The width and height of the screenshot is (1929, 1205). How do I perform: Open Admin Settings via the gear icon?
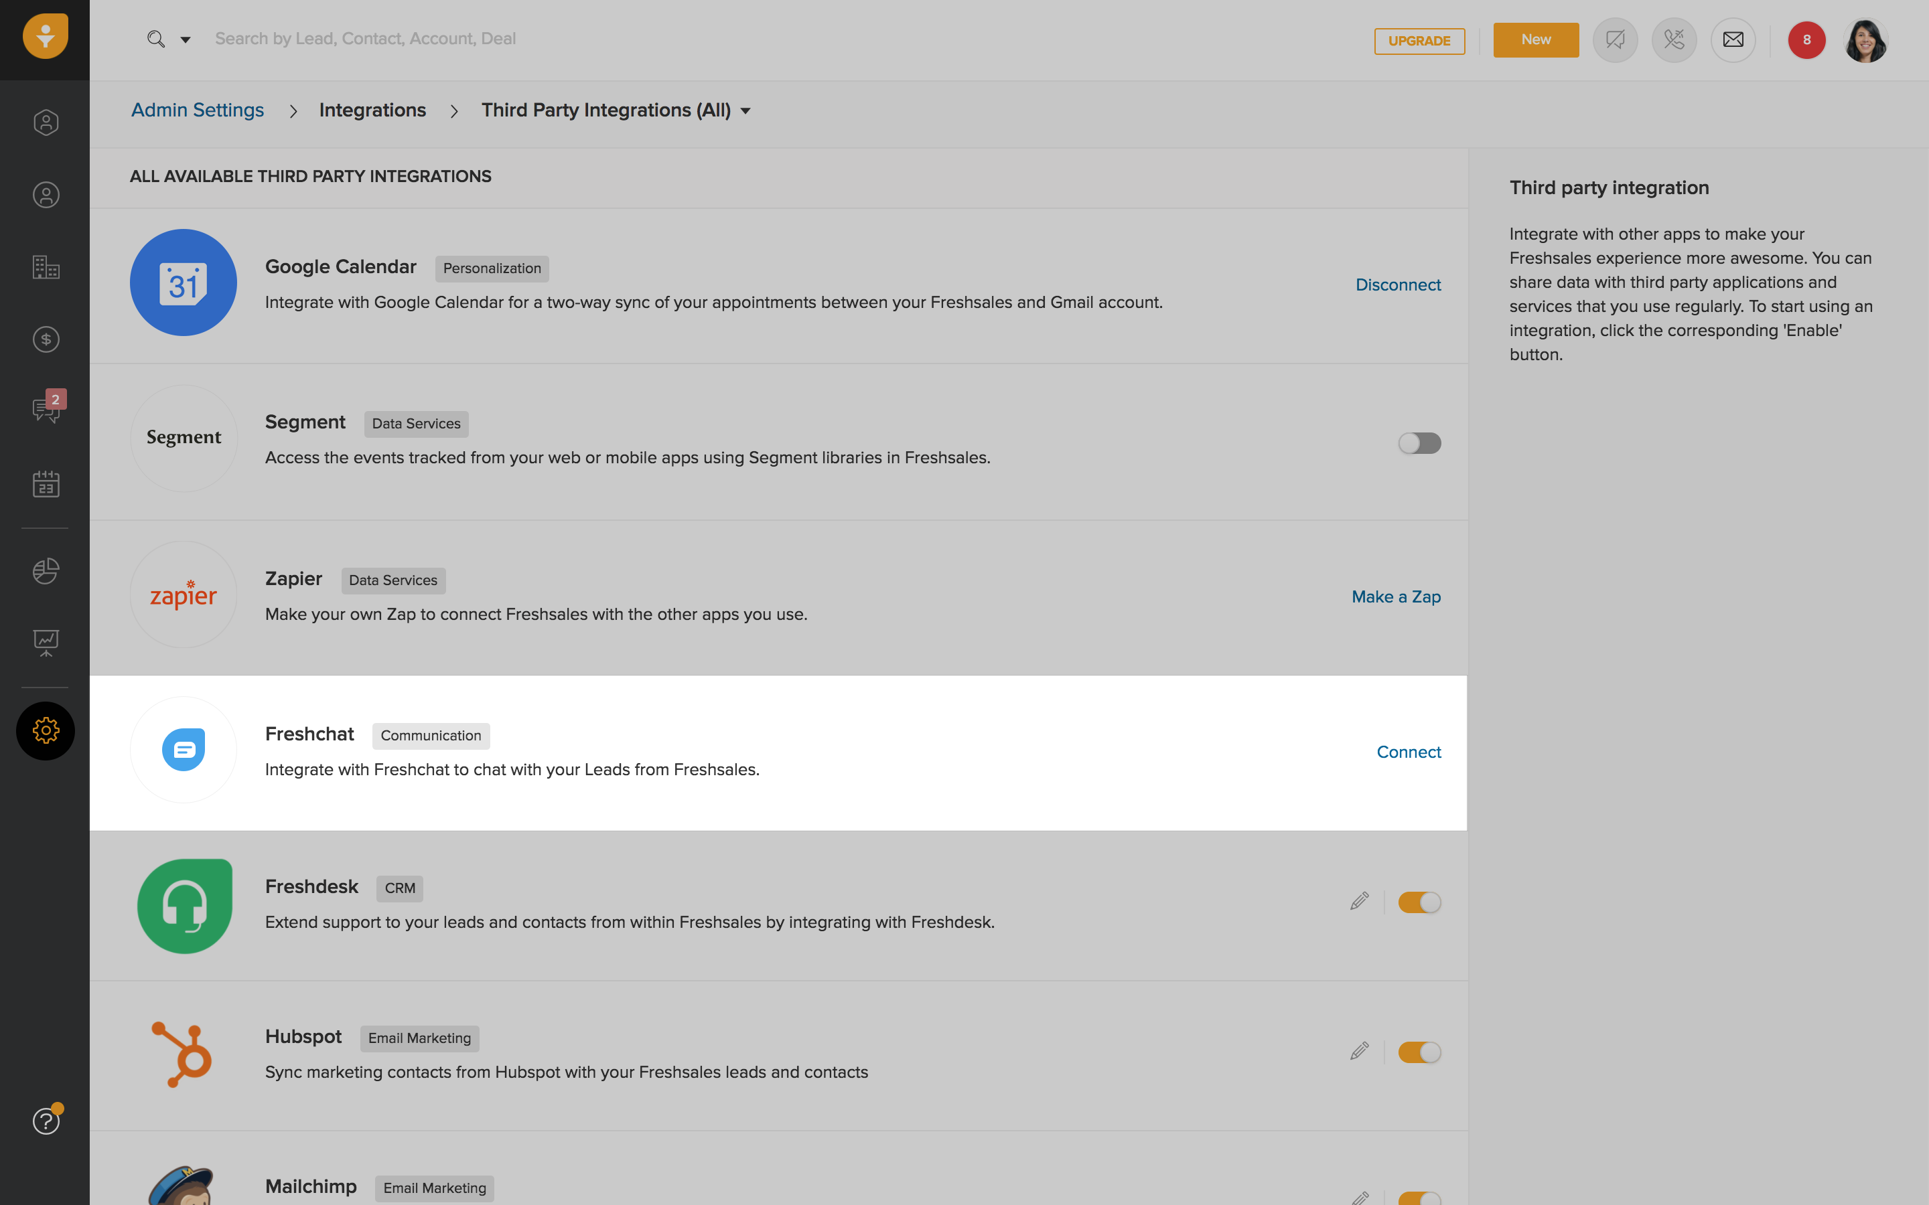pos(46,730)
